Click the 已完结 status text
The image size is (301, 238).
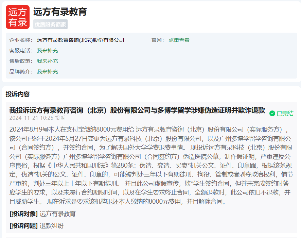click(285, 114)
